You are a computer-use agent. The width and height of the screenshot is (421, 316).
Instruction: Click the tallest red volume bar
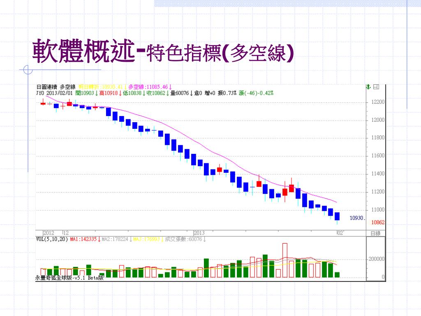tap(285, 260)
